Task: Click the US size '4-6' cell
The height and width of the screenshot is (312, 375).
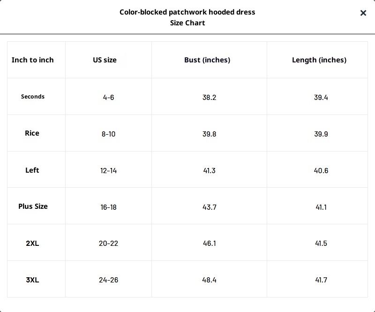Action: click(108, 98)
